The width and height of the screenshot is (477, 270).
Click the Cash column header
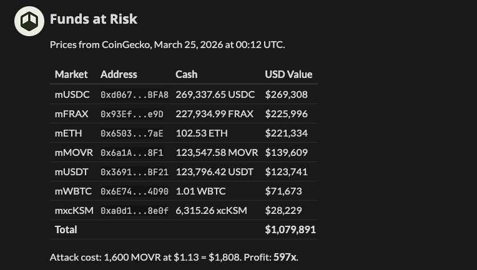click(x=186, y=74)
